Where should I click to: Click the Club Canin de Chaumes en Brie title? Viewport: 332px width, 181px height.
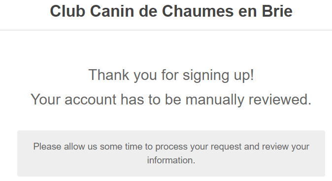coord(171,11)
